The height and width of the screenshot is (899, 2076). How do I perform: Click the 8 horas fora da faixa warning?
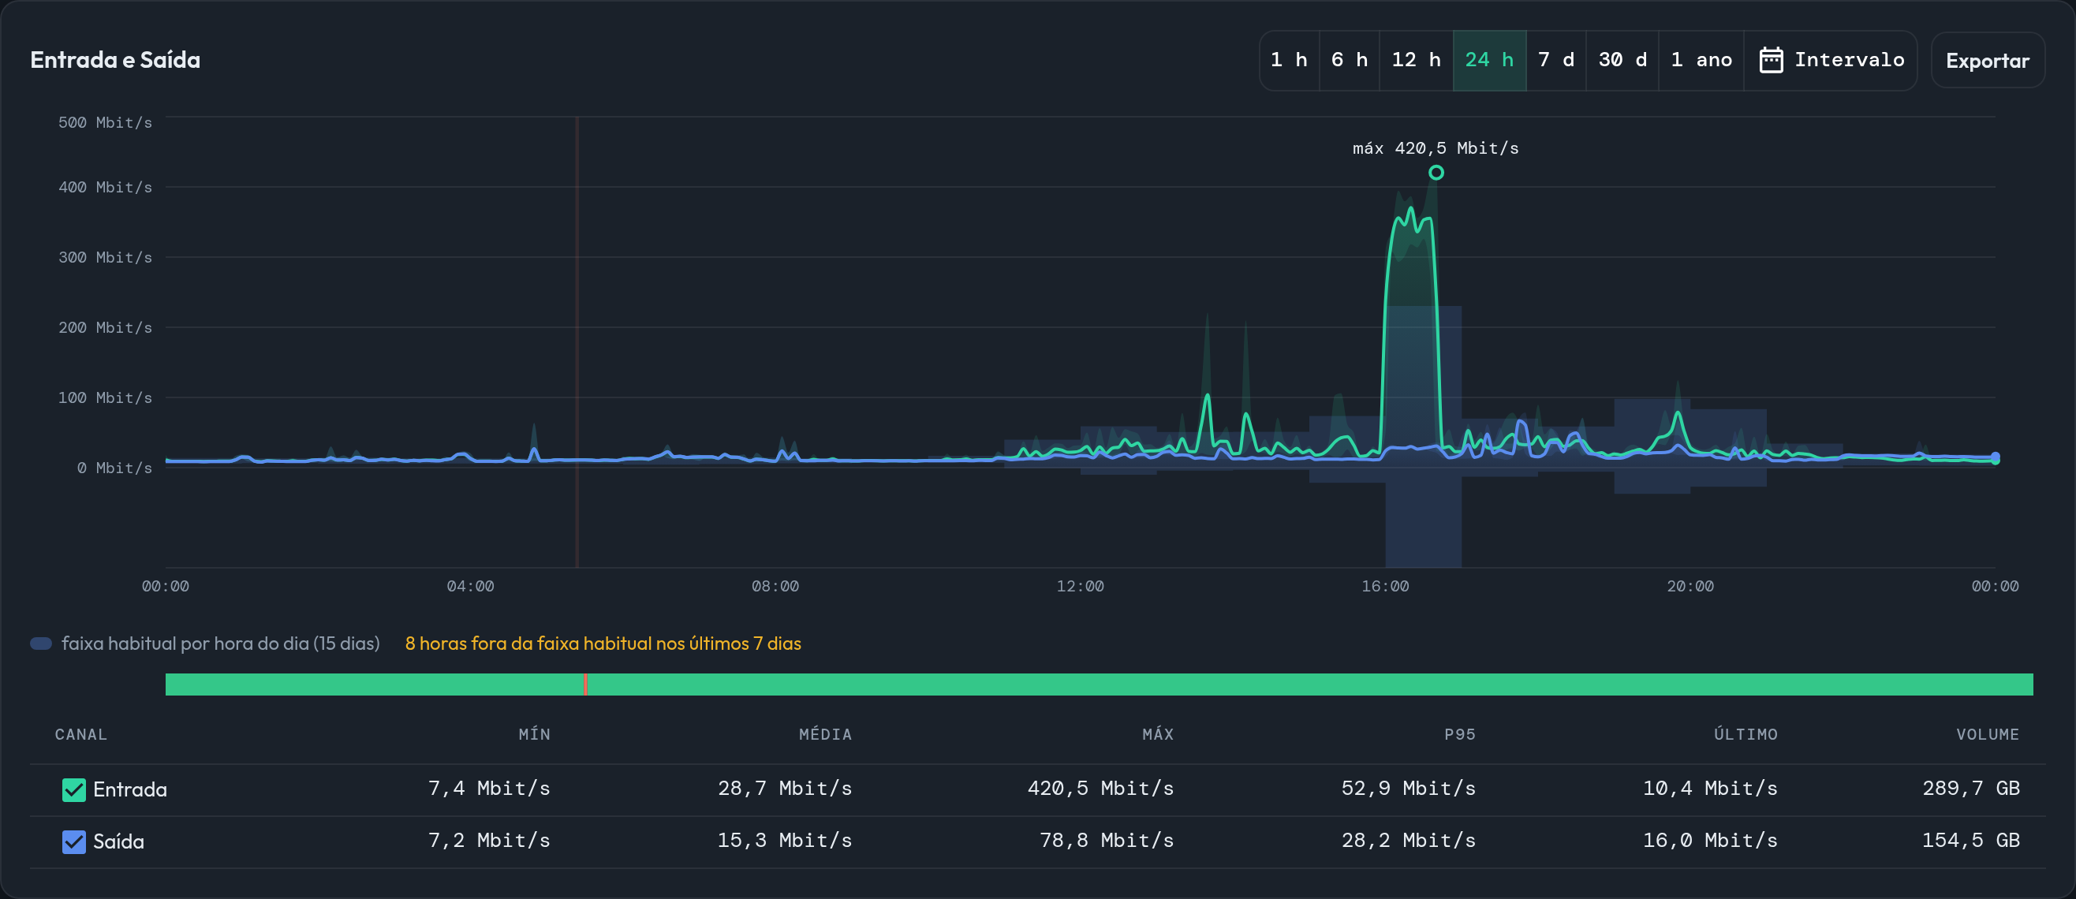(603, 643)
